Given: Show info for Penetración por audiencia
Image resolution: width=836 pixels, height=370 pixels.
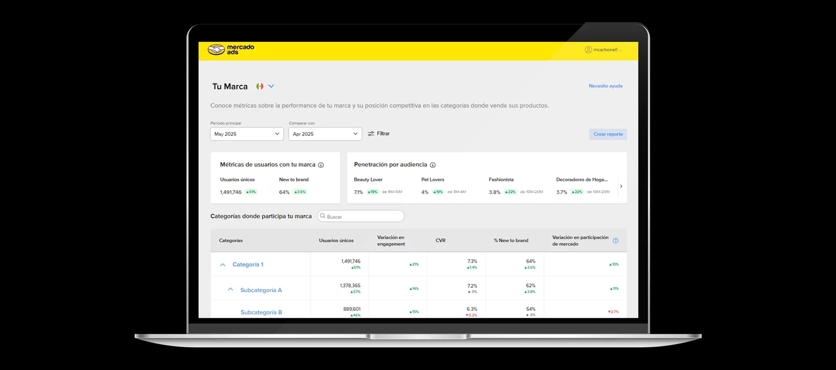Looking at the screenshot, I should 433,165.
